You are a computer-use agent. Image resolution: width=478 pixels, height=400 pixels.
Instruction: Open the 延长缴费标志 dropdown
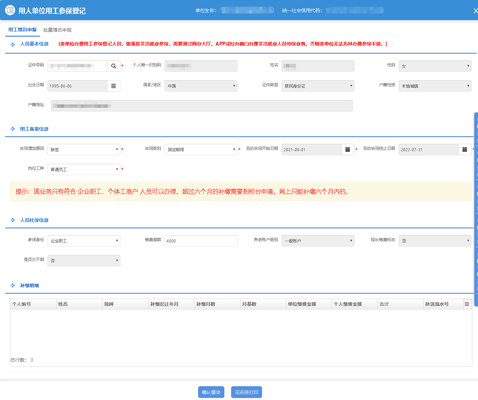tap(435, 241)
